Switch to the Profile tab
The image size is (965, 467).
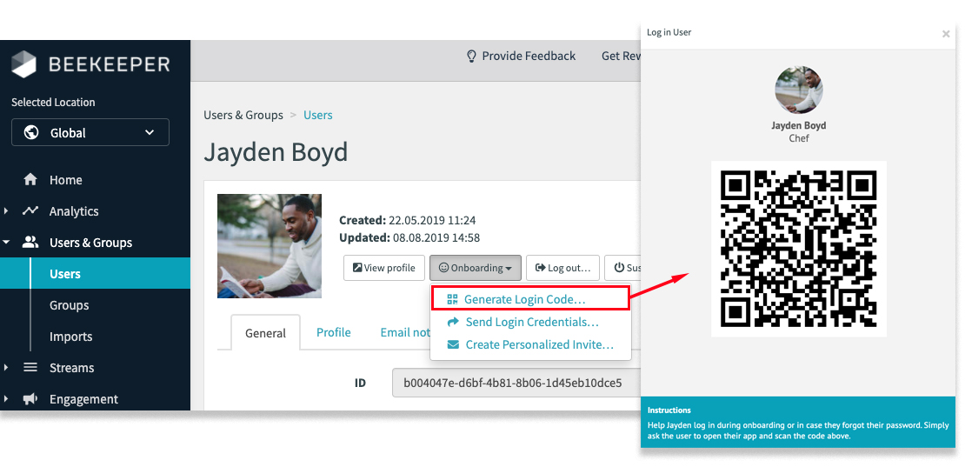point(333,332)
